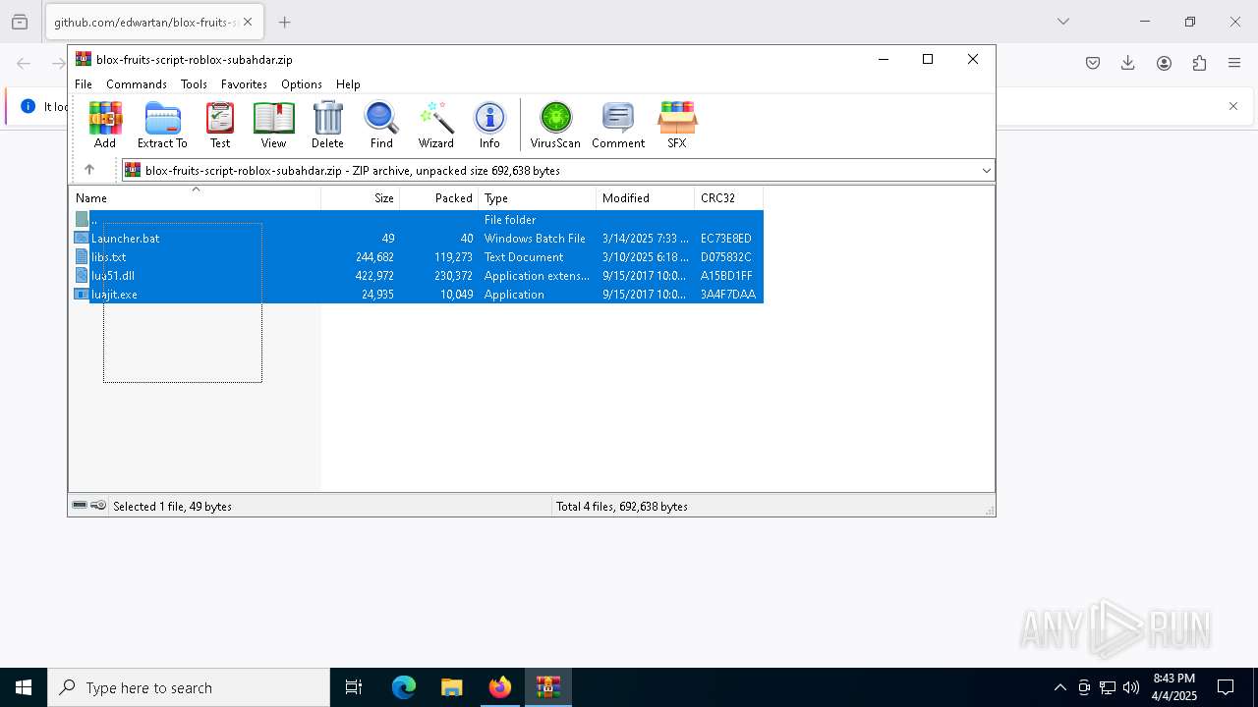This screenshot has height=707, width=1258.
Task: Click the taskbar search box
Action: tap(189, 687)
